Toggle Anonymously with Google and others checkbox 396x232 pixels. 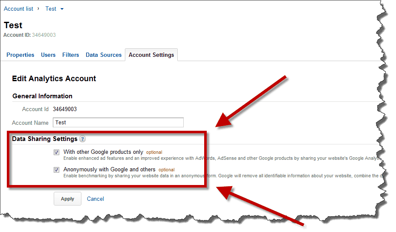(57, 170)
